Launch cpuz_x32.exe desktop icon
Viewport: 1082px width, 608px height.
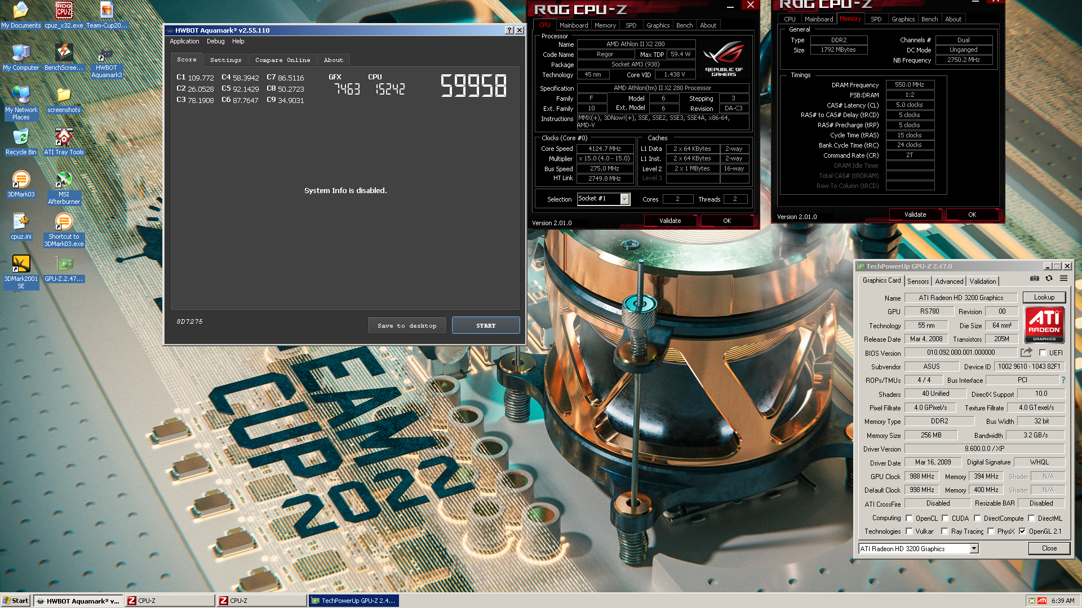[64, 15]
